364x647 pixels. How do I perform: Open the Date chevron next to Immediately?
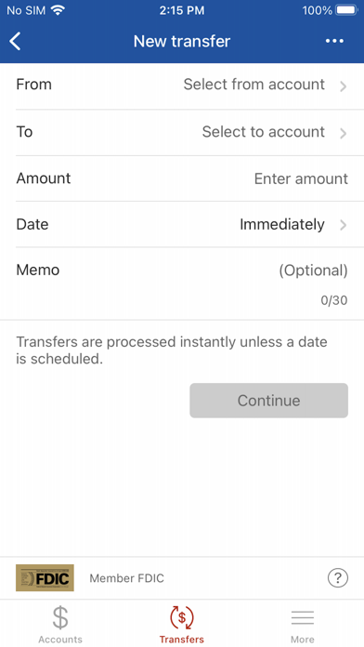tap(343, 225)
